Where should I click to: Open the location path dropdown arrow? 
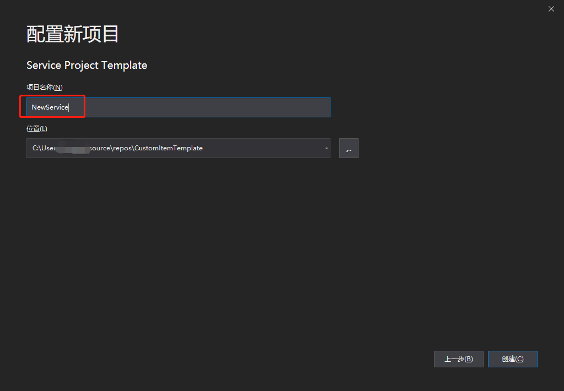(x=326, y=148)
